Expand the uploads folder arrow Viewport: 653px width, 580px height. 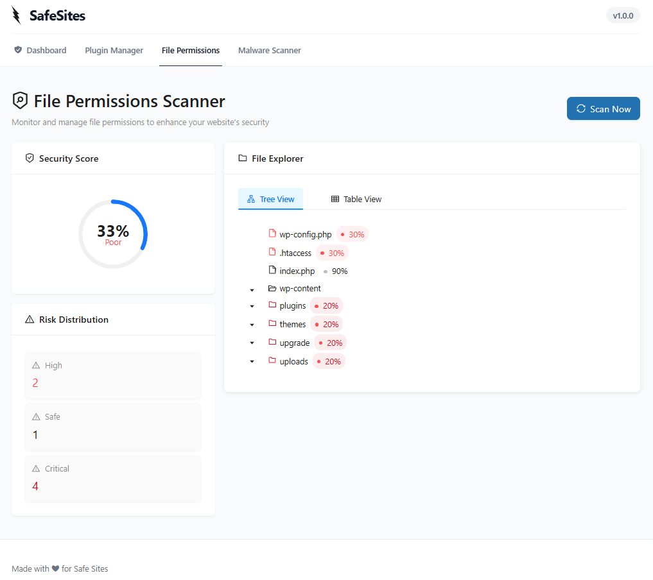pos(252,362)
